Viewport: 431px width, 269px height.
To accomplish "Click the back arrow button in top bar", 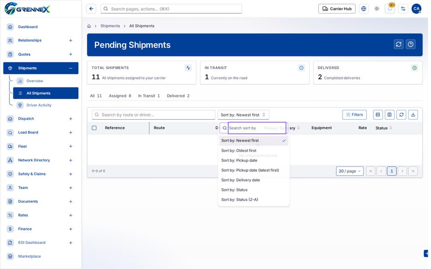I will pos(91,9).
